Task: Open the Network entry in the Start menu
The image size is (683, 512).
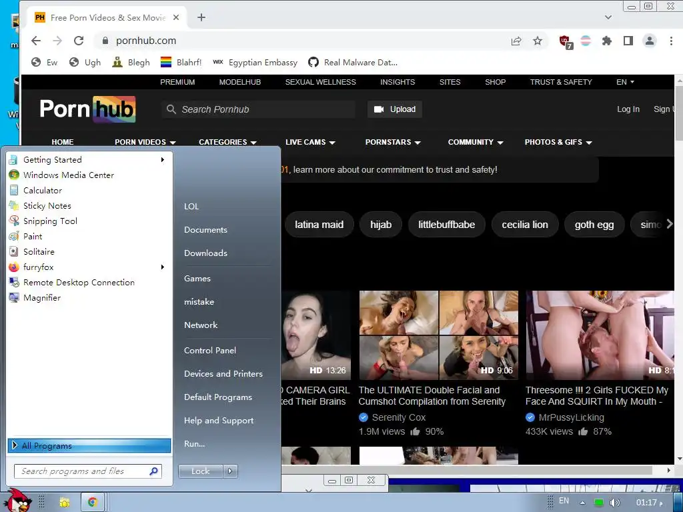Action: (x=201, y=325)
